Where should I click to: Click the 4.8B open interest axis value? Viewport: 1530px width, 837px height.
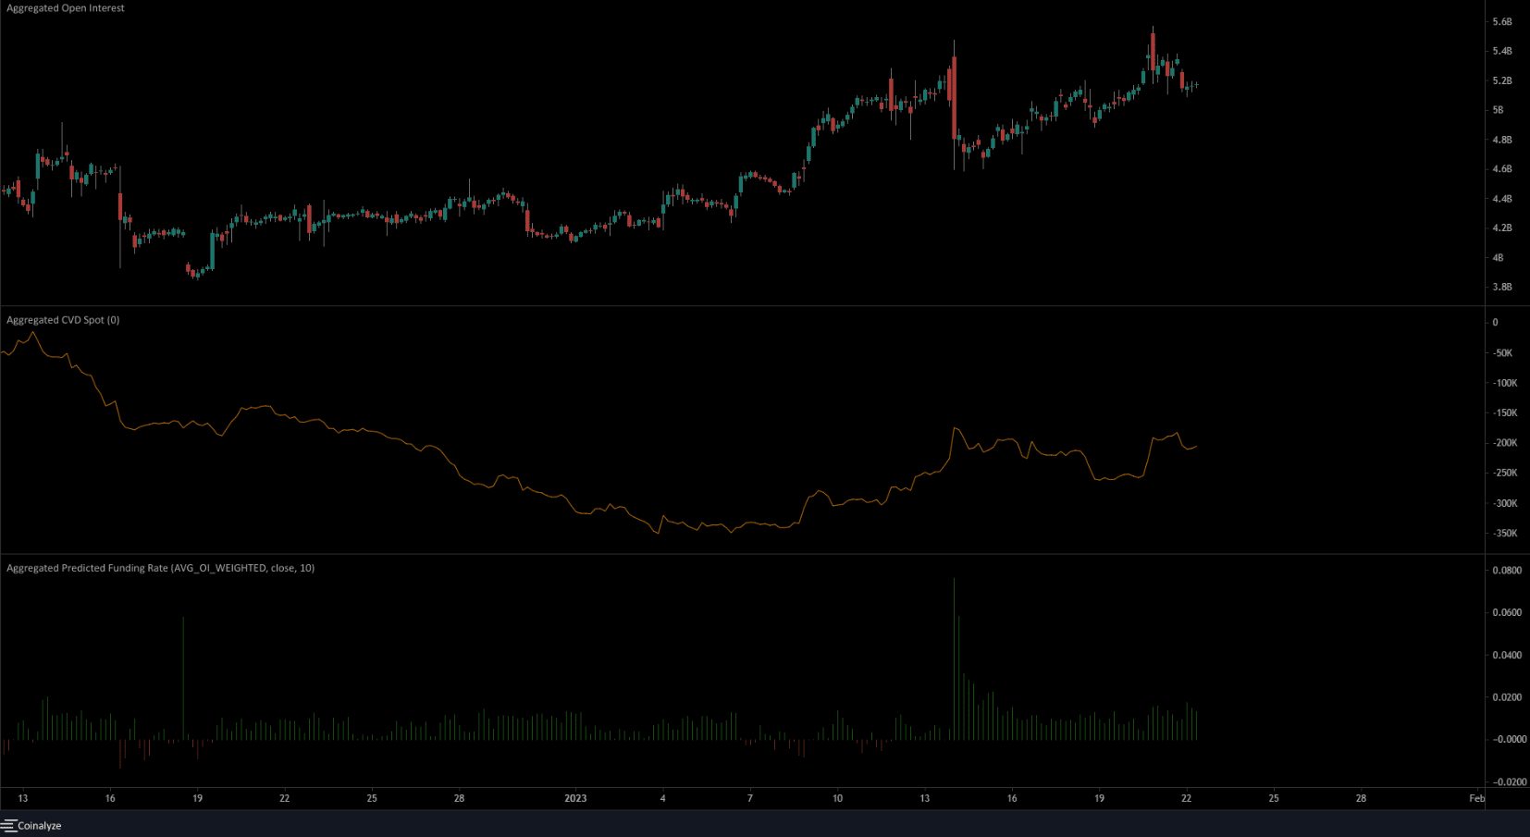pyautogui.click(x=1502, y=140)
